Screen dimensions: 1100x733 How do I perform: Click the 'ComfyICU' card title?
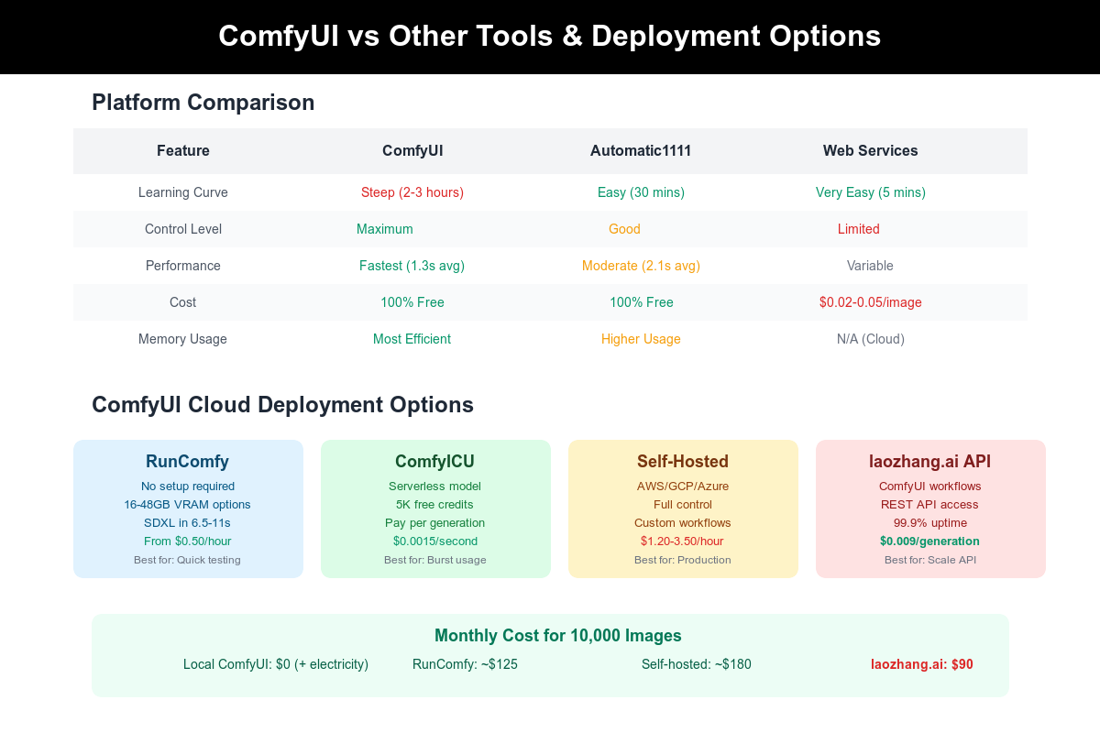pos(435,462)
